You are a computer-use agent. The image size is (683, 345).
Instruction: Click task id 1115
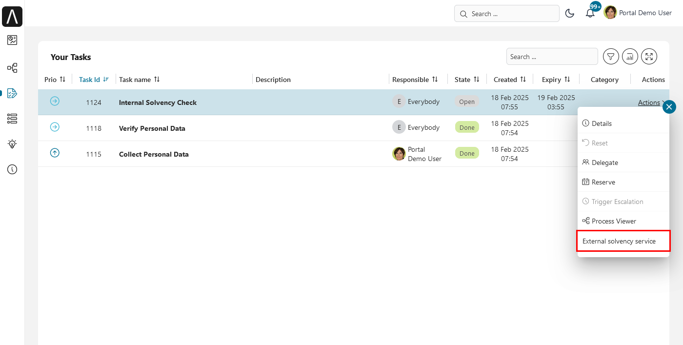(94, 154)
